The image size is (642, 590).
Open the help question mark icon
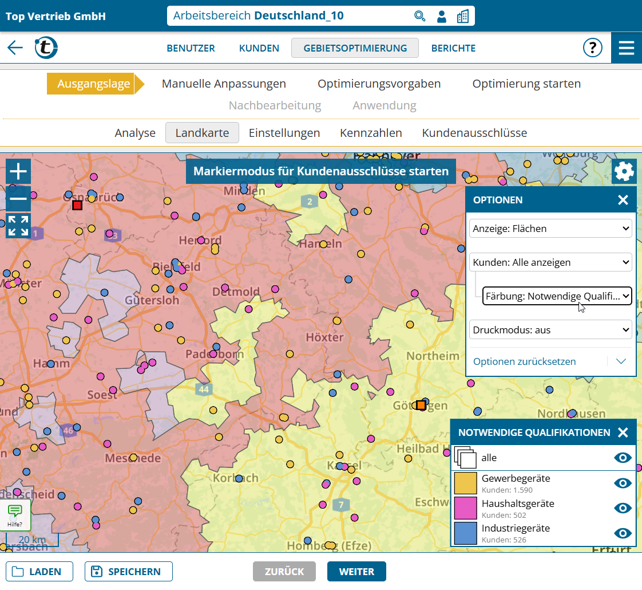click(x=592, y=48)
